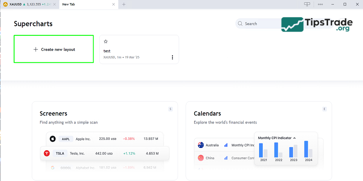Open three-dot menu on test layout card
363x181 pixels.
point(172,57)
